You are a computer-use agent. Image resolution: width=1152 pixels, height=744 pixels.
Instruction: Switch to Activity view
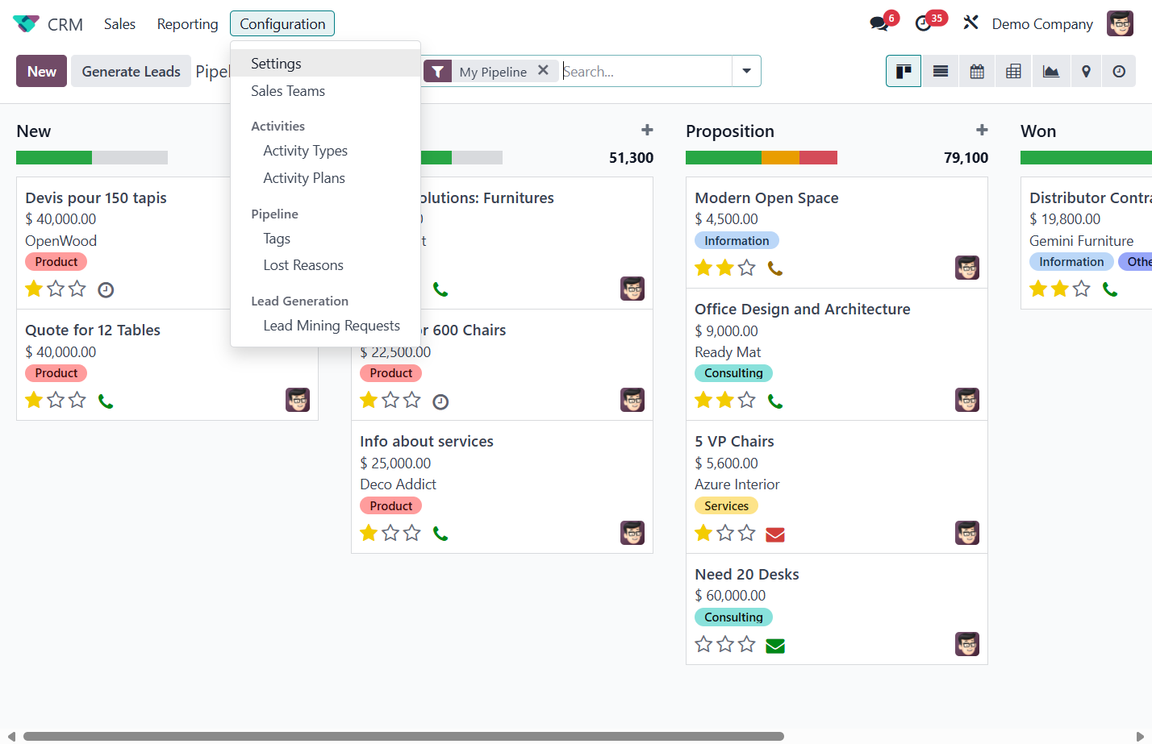point(1119,71)
